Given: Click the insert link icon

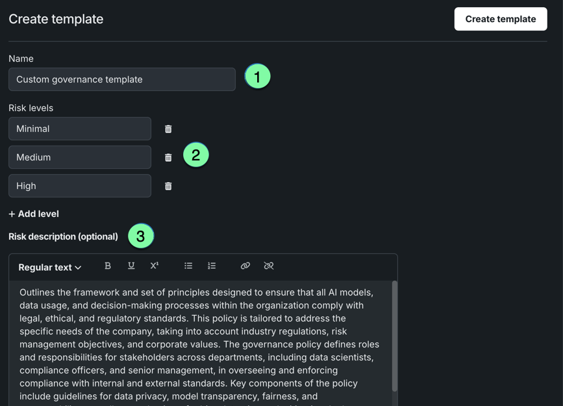Looking at the screenshot, I should [x=245, y=266].
